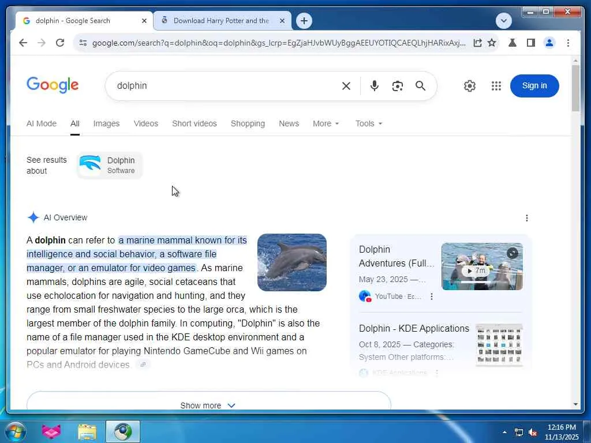Screen dimensions: 591x443
Task: Open Google quick settings gear
Action: coord(470,86)
